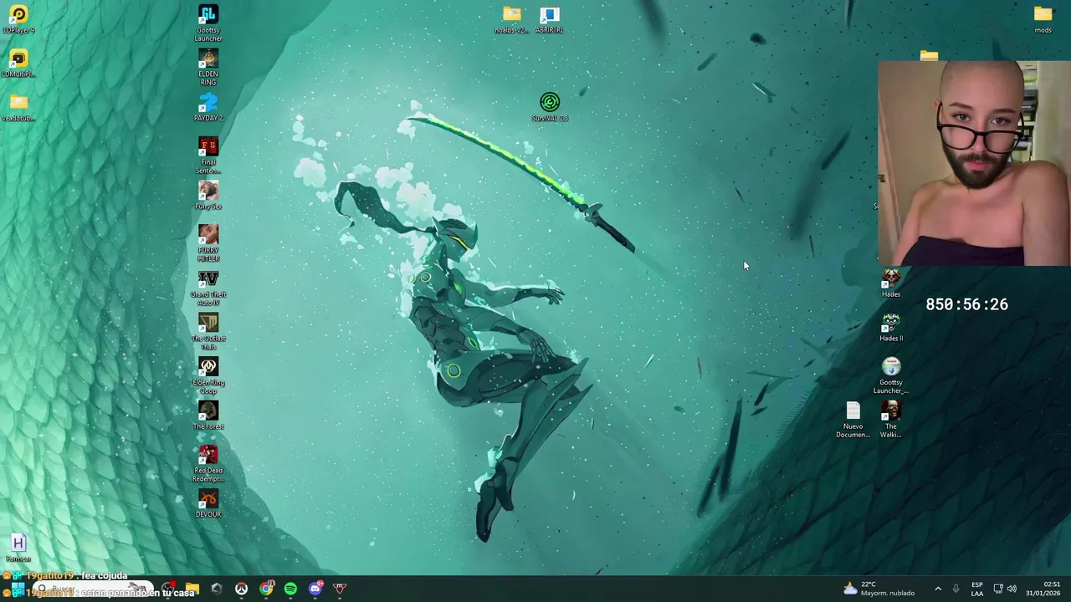1071x602 pixels.
Task: Select the Hammer desktop icon labeled H
Action: click(18, 548)
